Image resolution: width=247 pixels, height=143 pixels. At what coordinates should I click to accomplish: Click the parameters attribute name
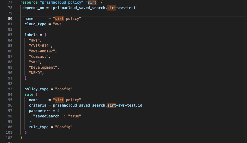pyautogui.click(x=40, y=111)
